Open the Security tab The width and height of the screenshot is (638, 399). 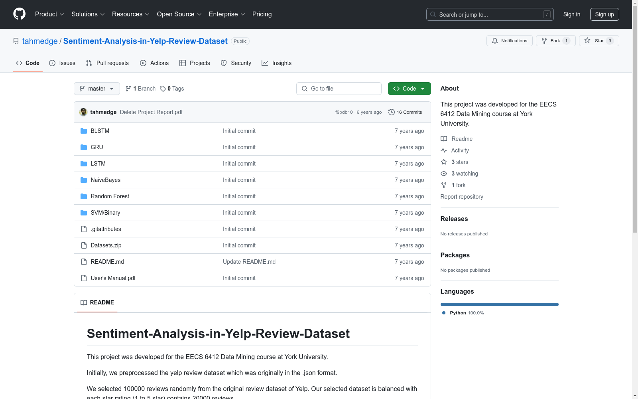(236, 63)
